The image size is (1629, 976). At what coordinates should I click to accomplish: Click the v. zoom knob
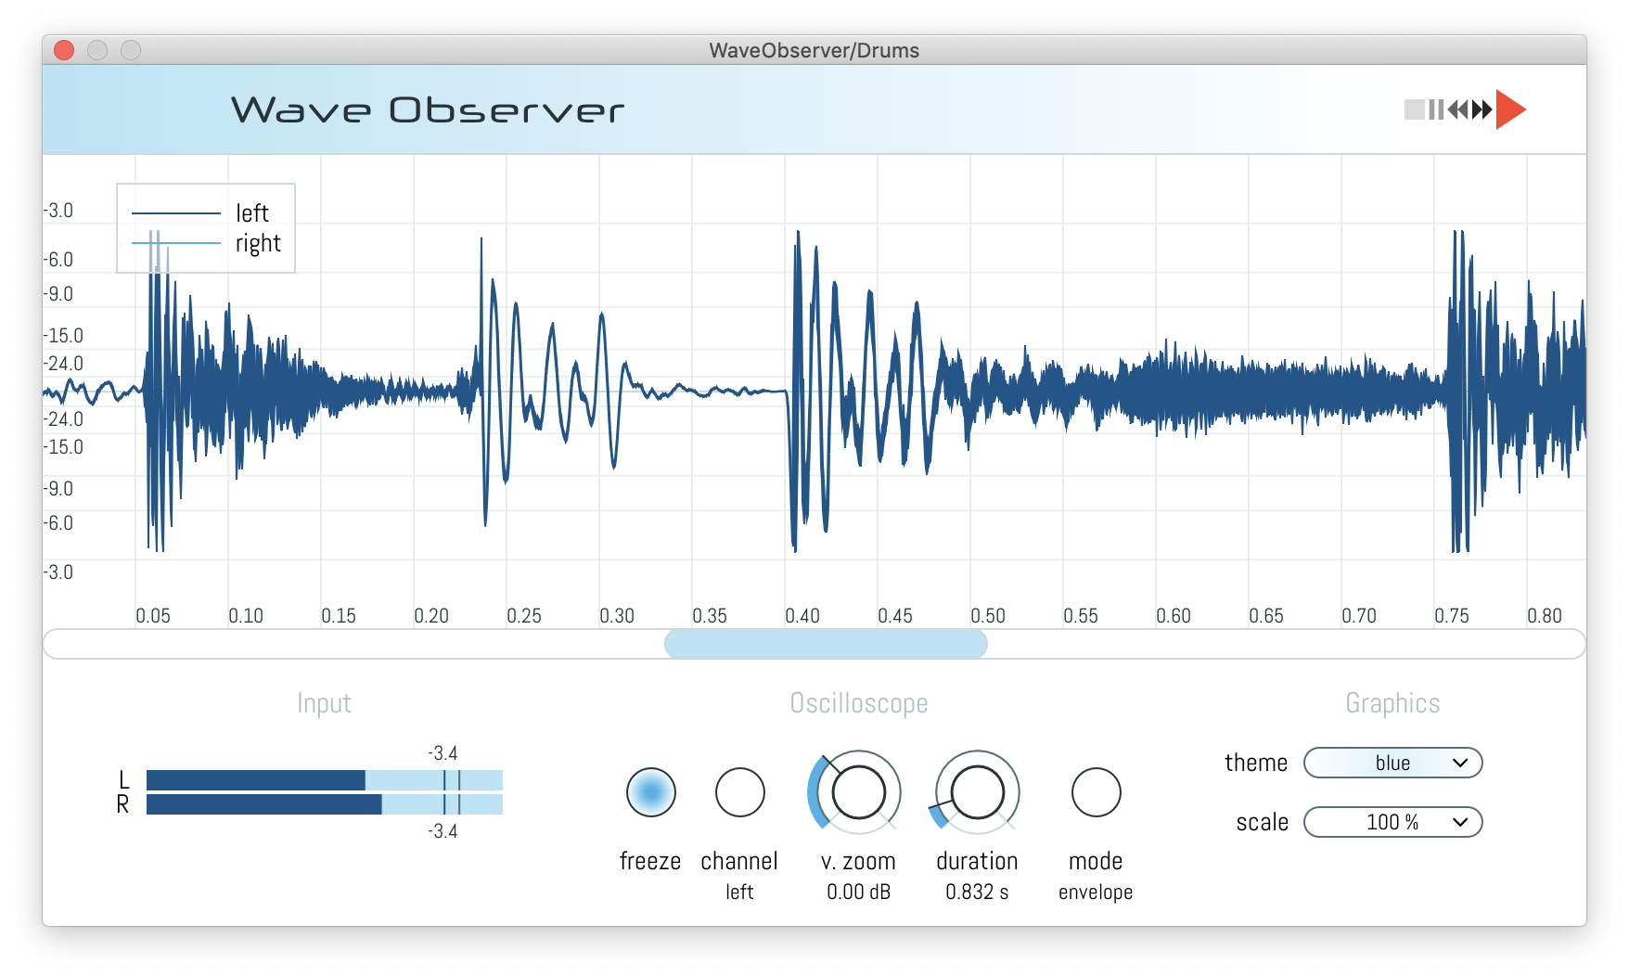(858, 793)
